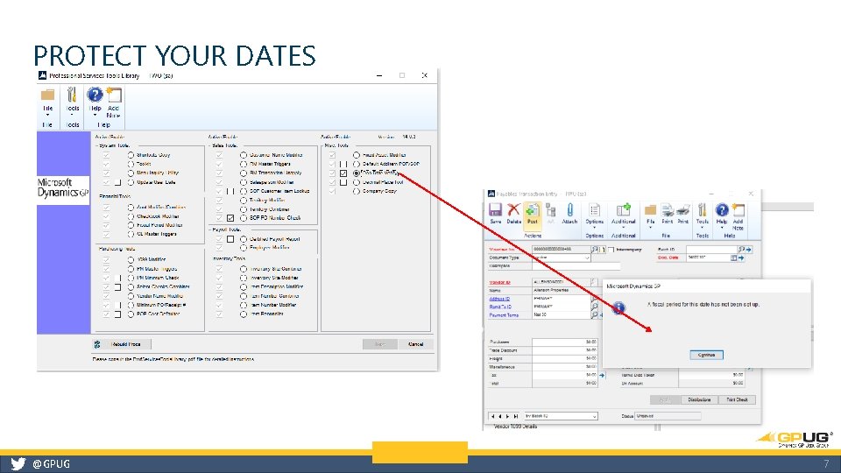Viewport: 841px width, 473px height.
Task: Click the Distributions button
Action: point(699,399)
